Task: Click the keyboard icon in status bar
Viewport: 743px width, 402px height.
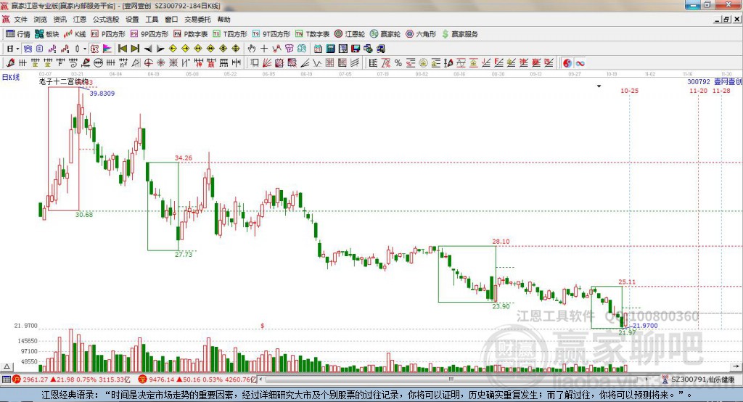Action: point(6,380)
